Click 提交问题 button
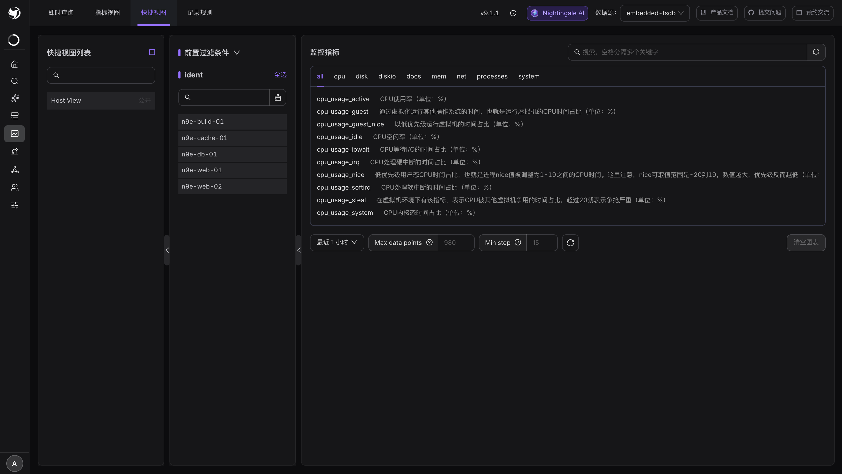Image resolution: width=842 pixels, height=474 pixels. tap(765, 13)
